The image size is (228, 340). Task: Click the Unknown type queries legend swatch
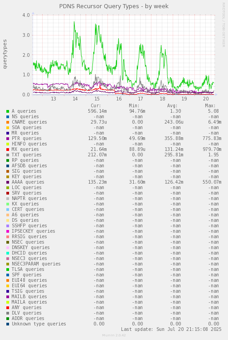8,324
